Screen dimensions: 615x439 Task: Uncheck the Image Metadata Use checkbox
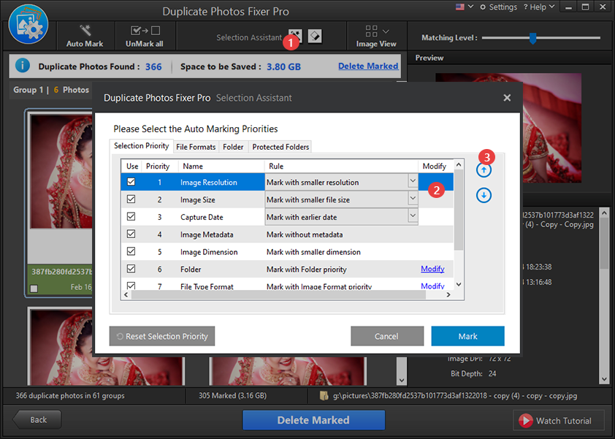point(131,234)
